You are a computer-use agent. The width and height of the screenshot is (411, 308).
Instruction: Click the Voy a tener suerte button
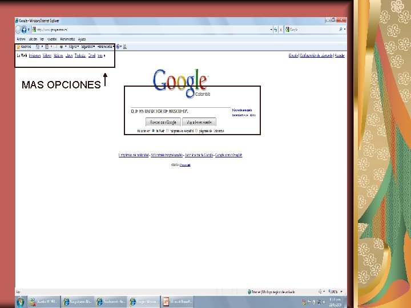point(199,122)
